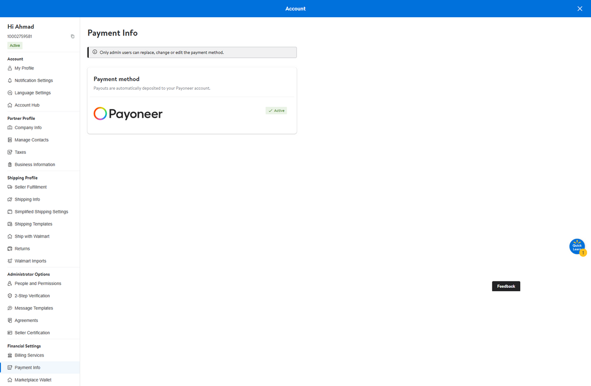The width and height of the screenshot is (591, 386).
Task: Click the Hi Ahmad greeting
Action: pyautogui.click(x=21, y=27)
